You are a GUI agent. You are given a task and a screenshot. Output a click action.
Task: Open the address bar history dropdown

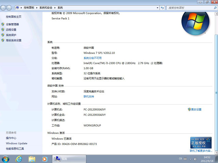click(157, 8)
